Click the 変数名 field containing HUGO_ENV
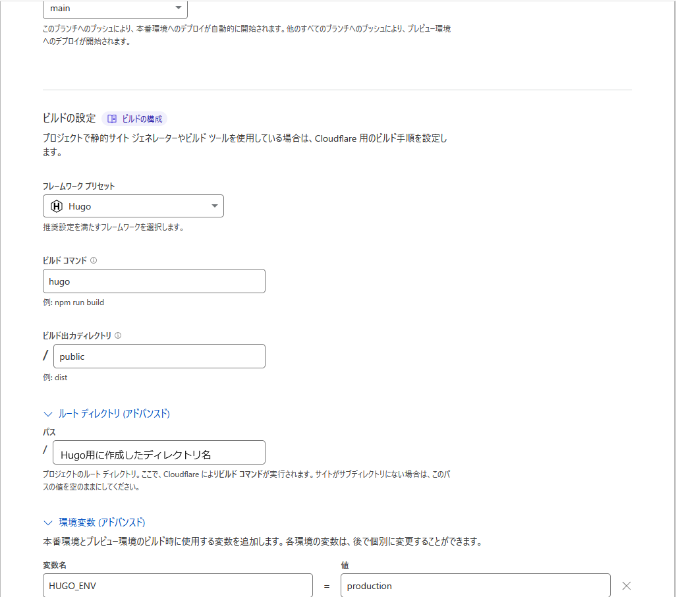 coord(177,586)
